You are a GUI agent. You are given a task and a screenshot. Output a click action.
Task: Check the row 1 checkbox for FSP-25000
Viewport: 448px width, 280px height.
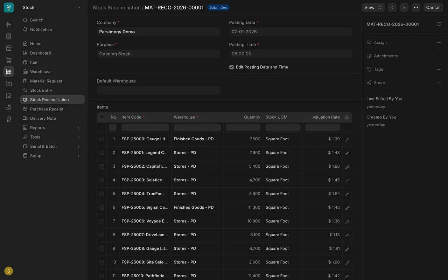[x=102, y=139]
